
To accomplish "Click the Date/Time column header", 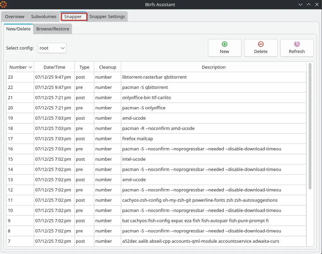I will 54,67.
